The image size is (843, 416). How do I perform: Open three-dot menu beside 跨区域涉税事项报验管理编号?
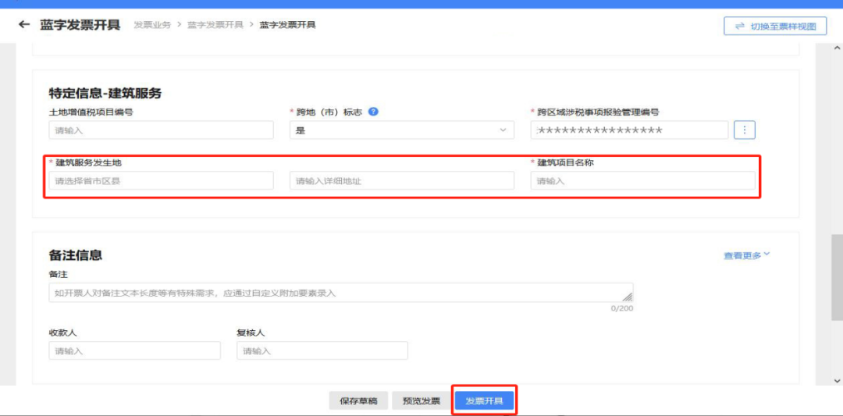[x=745, y=130]
